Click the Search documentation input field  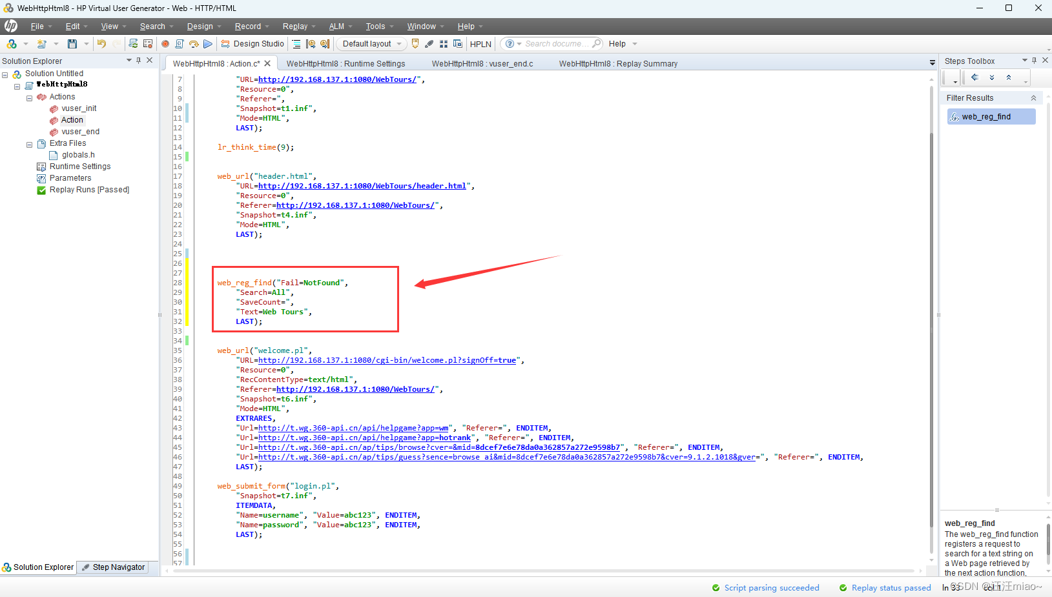pos(557,44)
